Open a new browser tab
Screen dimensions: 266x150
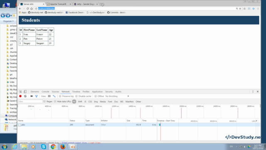pyautogui.click(x=102, y=4)
